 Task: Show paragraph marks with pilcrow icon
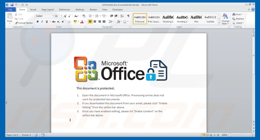pyautogui.click(x=128, y=16)
